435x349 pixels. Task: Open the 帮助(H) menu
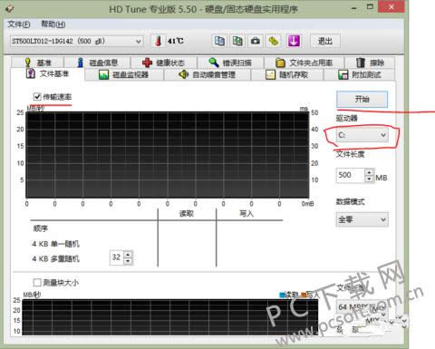(x=53, y=24)
